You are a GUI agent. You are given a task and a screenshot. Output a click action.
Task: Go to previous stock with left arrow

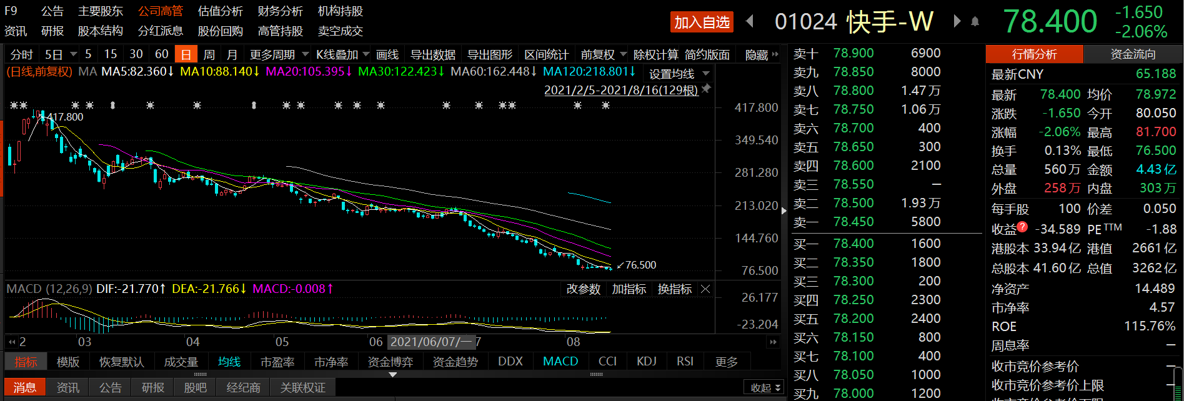click(x=750, y=21)
